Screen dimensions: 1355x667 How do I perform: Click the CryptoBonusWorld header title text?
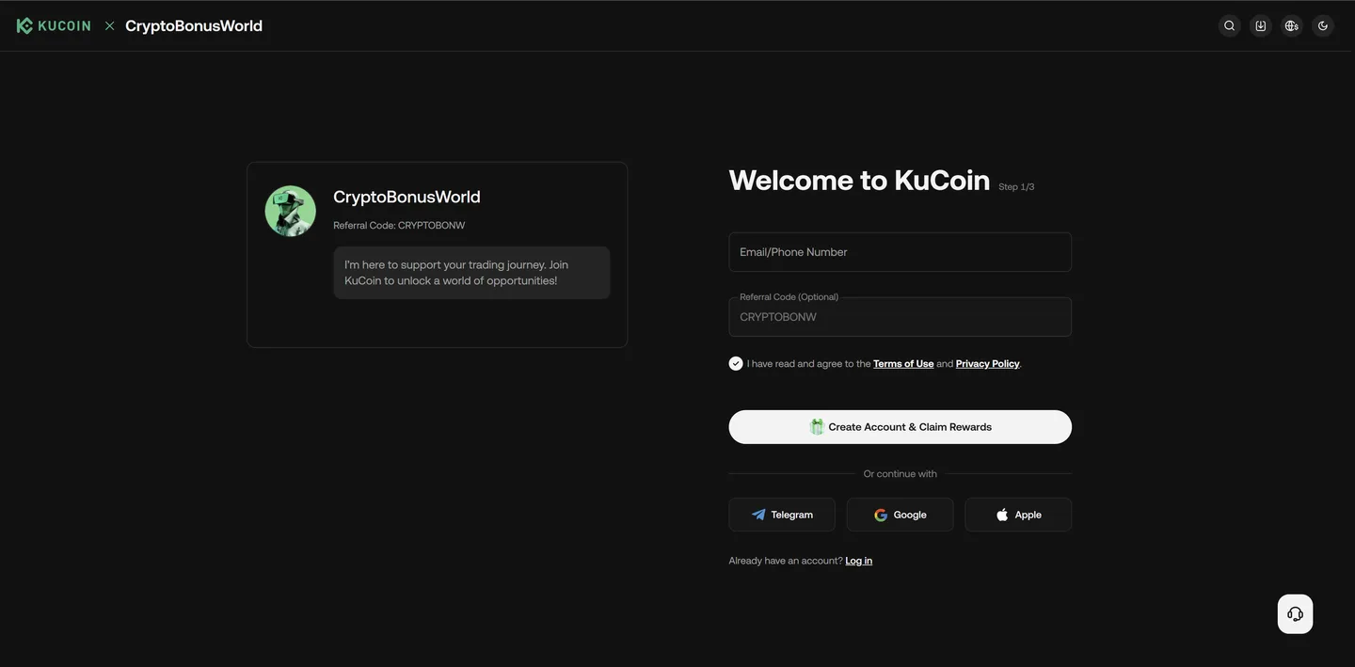click(x=194, y=25)
